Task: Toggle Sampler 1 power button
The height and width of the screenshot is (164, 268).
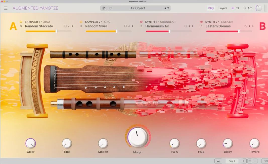Action: coord(21,22)
